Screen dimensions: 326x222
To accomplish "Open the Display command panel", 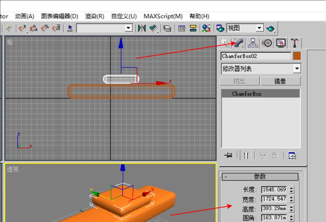I will (281, 43).
